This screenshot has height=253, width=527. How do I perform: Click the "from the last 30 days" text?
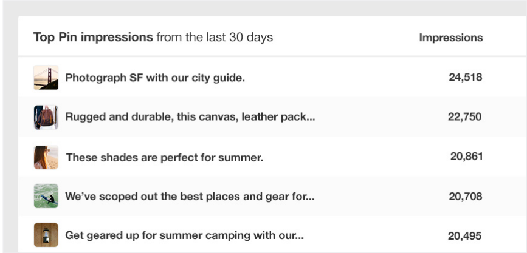coord(215,38)
